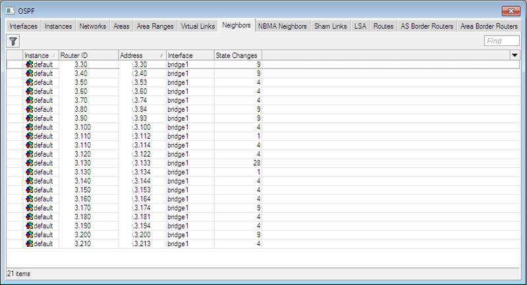
Task: Close the OSPF window
Action: point(511,11)
